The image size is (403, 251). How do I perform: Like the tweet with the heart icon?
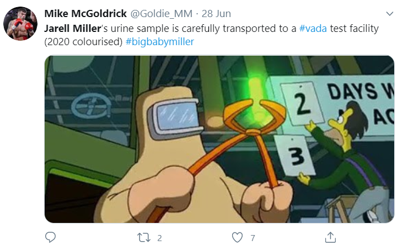[x=237, y=237]
